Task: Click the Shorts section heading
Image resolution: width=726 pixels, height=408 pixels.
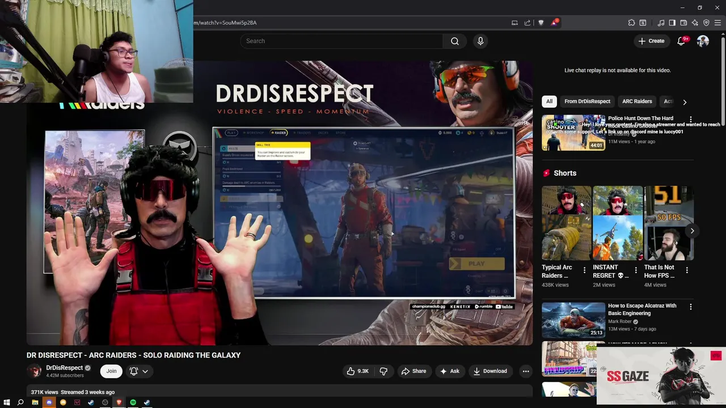Action: 565,173
